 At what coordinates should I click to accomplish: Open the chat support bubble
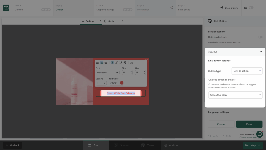tap(260, 134)
